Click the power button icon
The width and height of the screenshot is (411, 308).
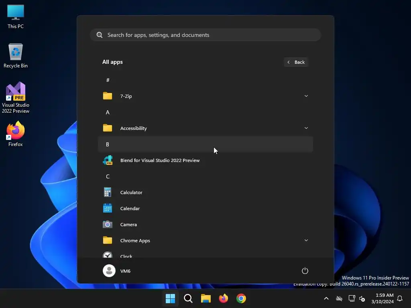tap(305, 271)
